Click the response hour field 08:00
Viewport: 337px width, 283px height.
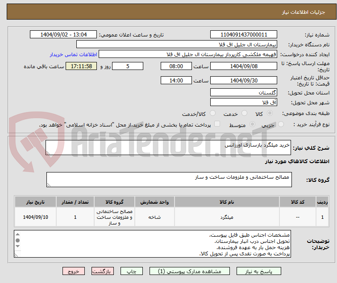coord(176,66)
